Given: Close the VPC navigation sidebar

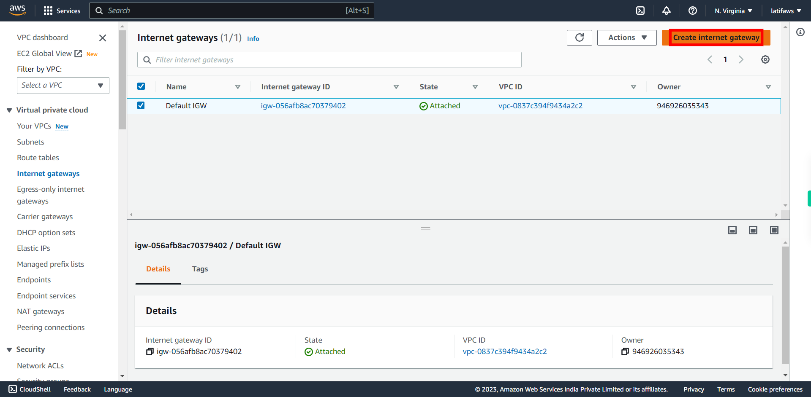Looking at the screenshot, I should [x=102, y=38].
